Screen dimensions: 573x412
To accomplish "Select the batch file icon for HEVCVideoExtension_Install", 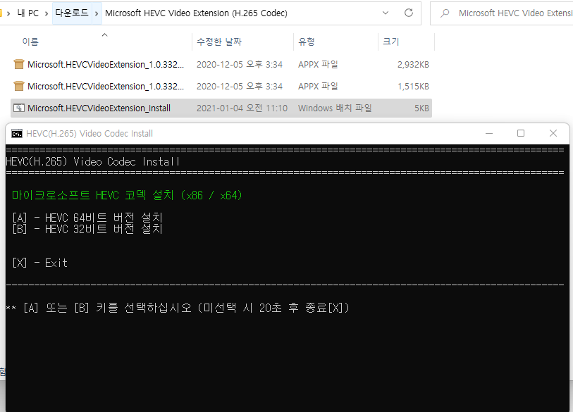I will tap(19, 108).
